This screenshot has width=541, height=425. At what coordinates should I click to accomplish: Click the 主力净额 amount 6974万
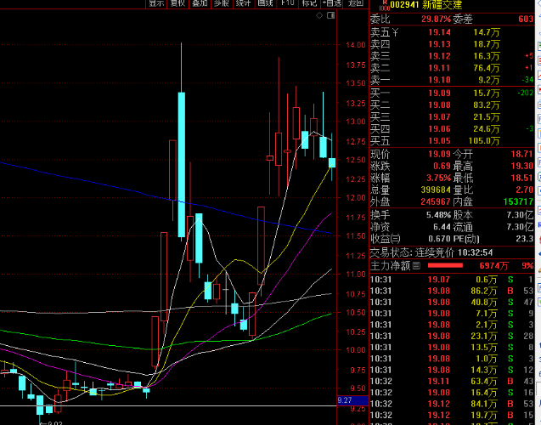click(493, 265)
